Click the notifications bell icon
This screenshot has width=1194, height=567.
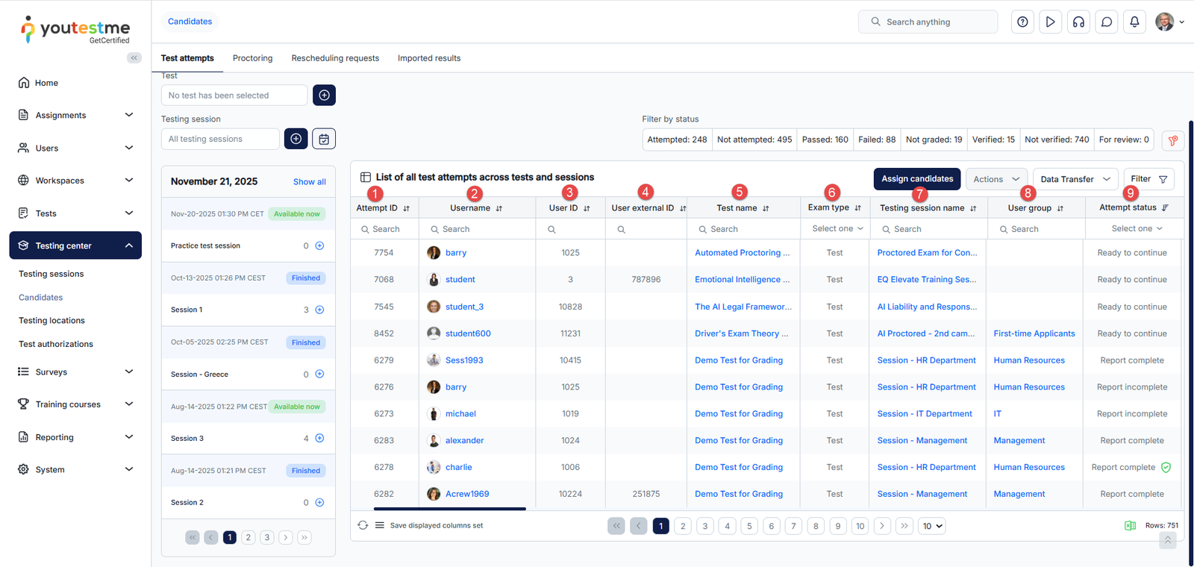point(1134,22)
